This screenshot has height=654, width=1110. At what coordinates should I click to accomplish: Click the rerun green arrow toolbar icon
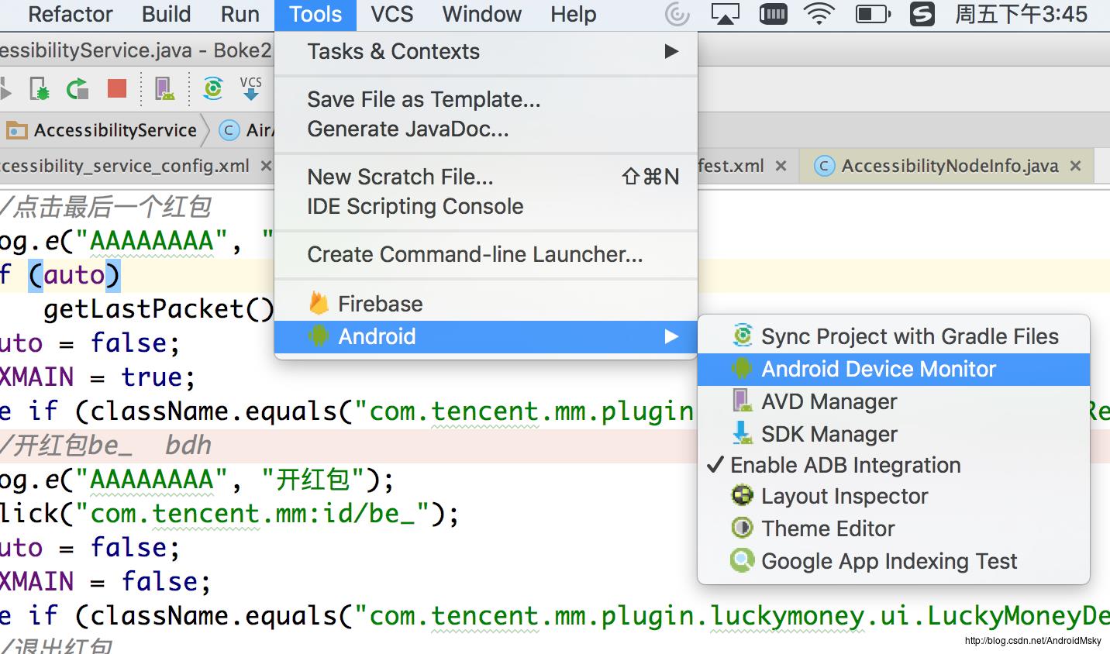tap(78, 89)
